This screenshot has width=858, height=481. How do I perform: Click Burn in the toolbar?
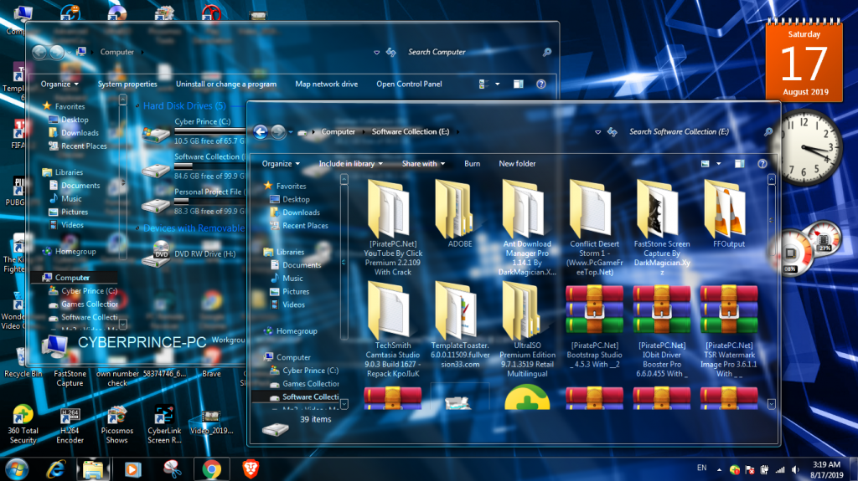coord(472,163)
